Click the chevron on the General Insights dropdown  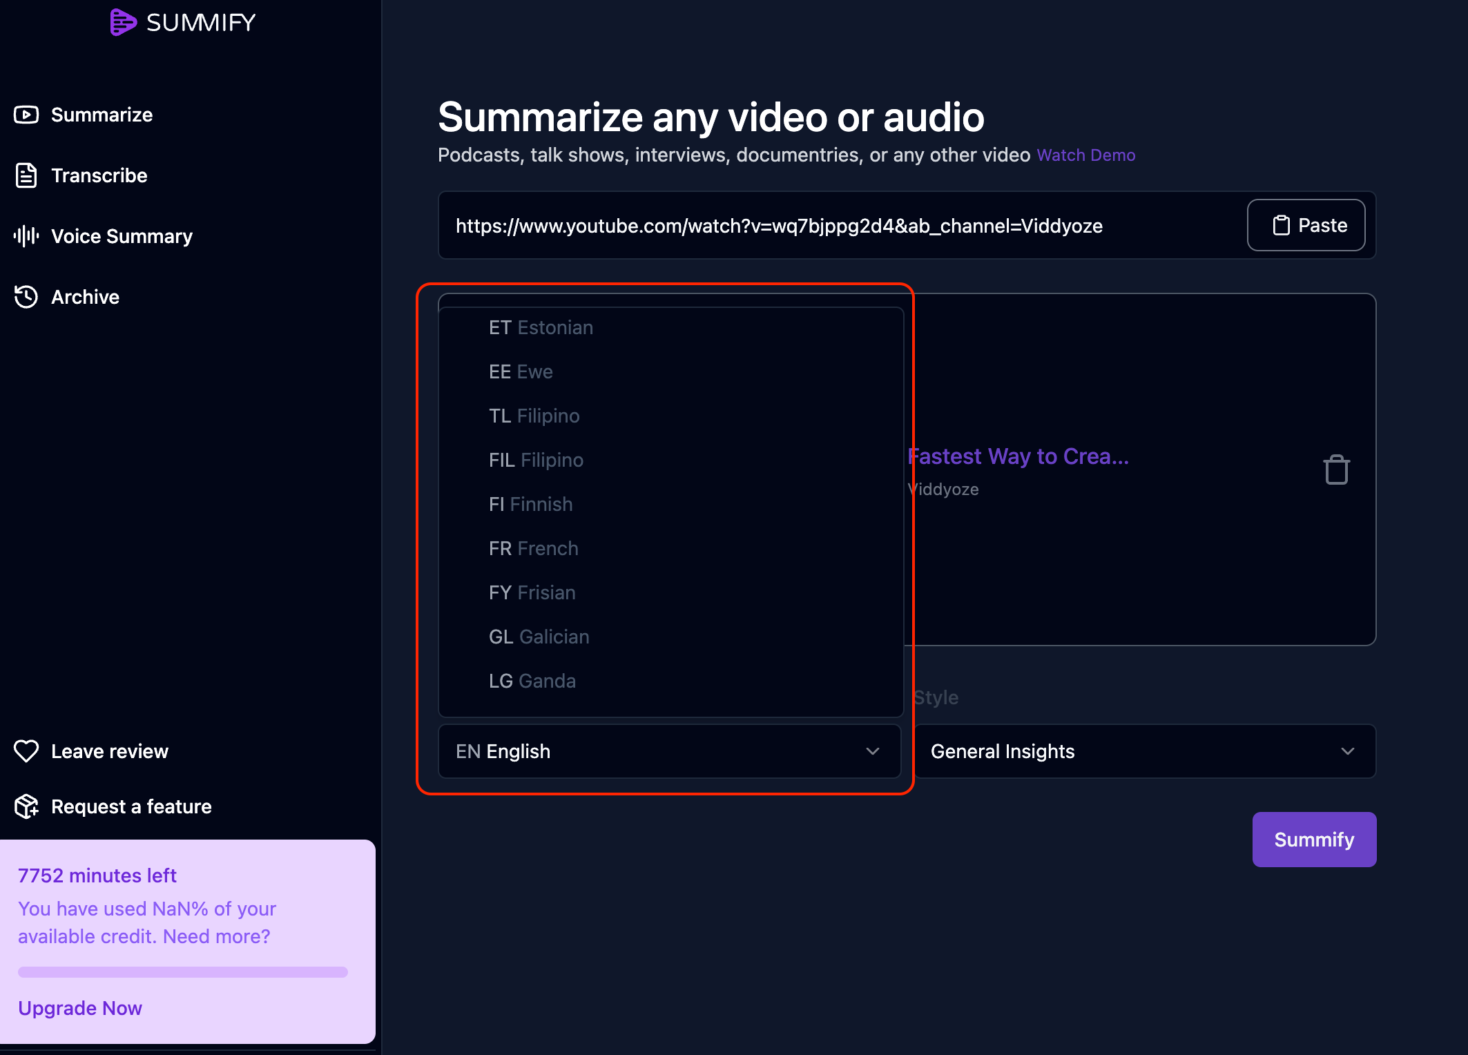coord(1347,751)
